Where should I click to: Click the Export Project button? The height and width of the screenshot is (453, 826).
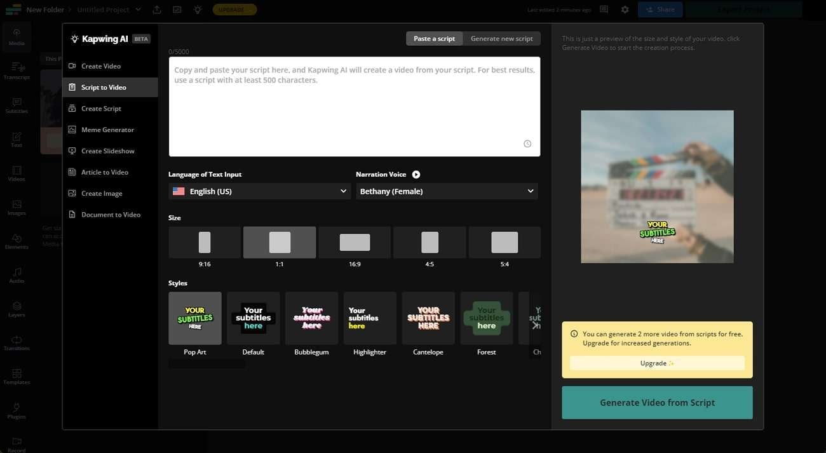[743, 10]
